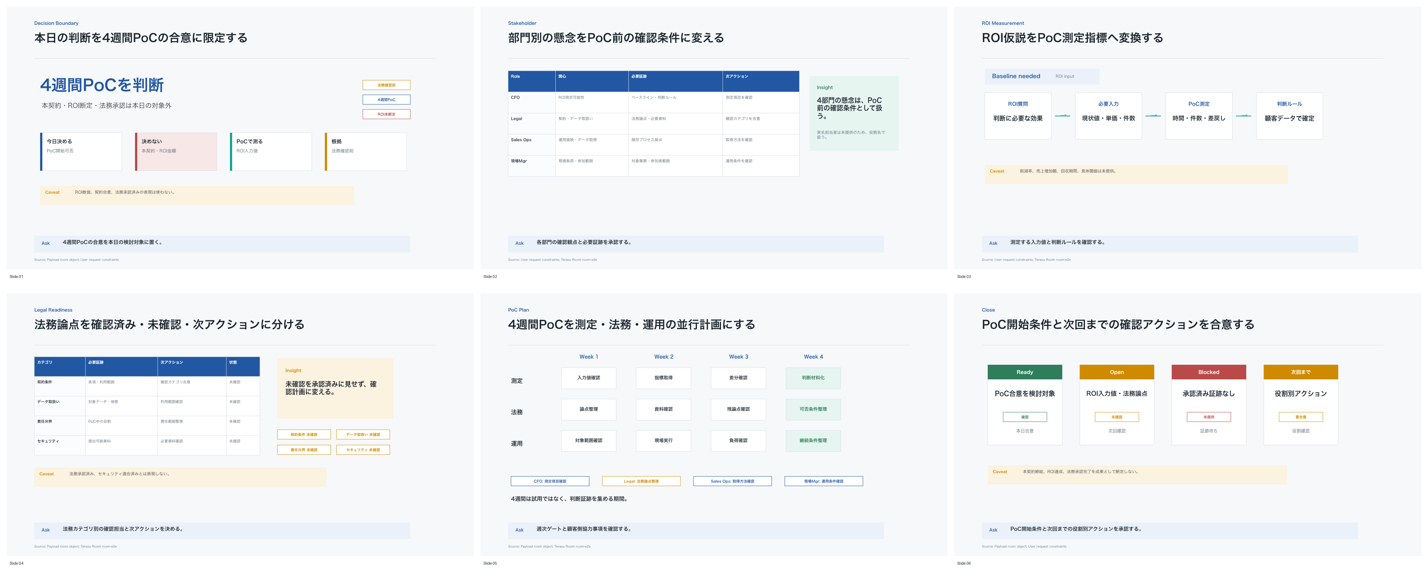Open the Slide 04 Legal Readiness thumbnail

click(x=239, y=424)
